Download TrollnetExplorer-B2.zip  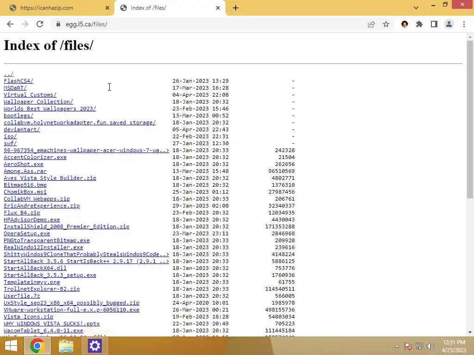[42, 289]
